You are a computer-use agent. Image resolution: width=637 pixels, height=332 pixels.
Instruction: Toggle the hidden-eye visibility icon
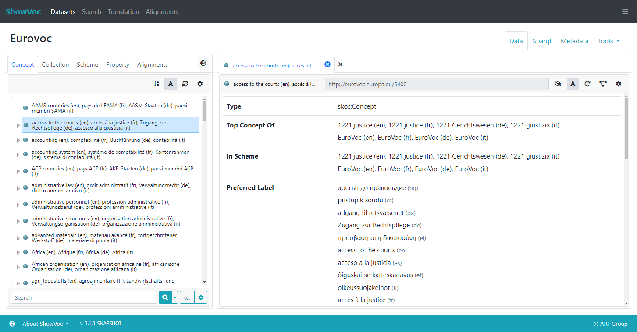[x=558, y=84]
